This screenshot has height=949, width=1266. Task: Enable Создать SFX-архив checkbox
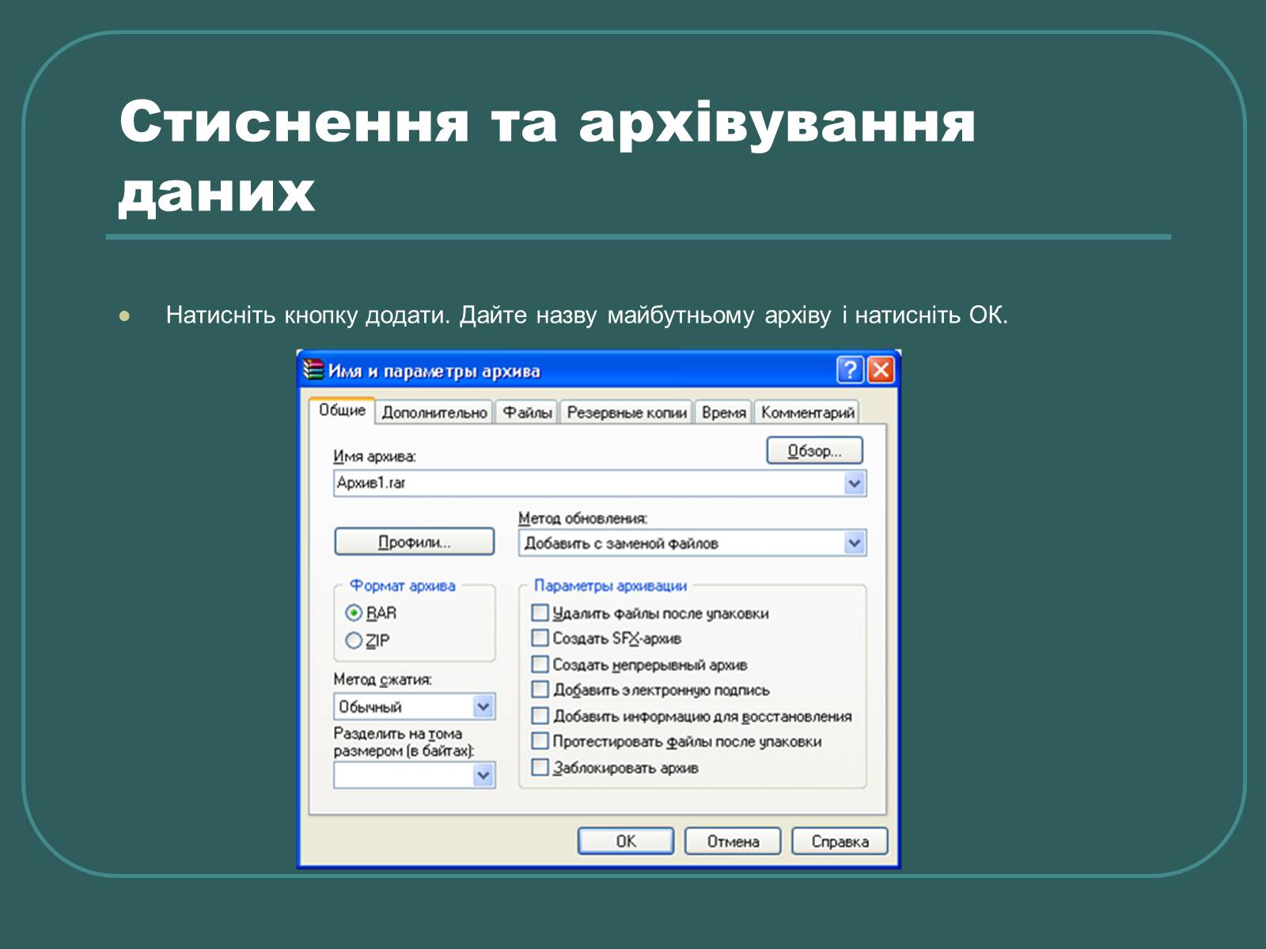540,638
